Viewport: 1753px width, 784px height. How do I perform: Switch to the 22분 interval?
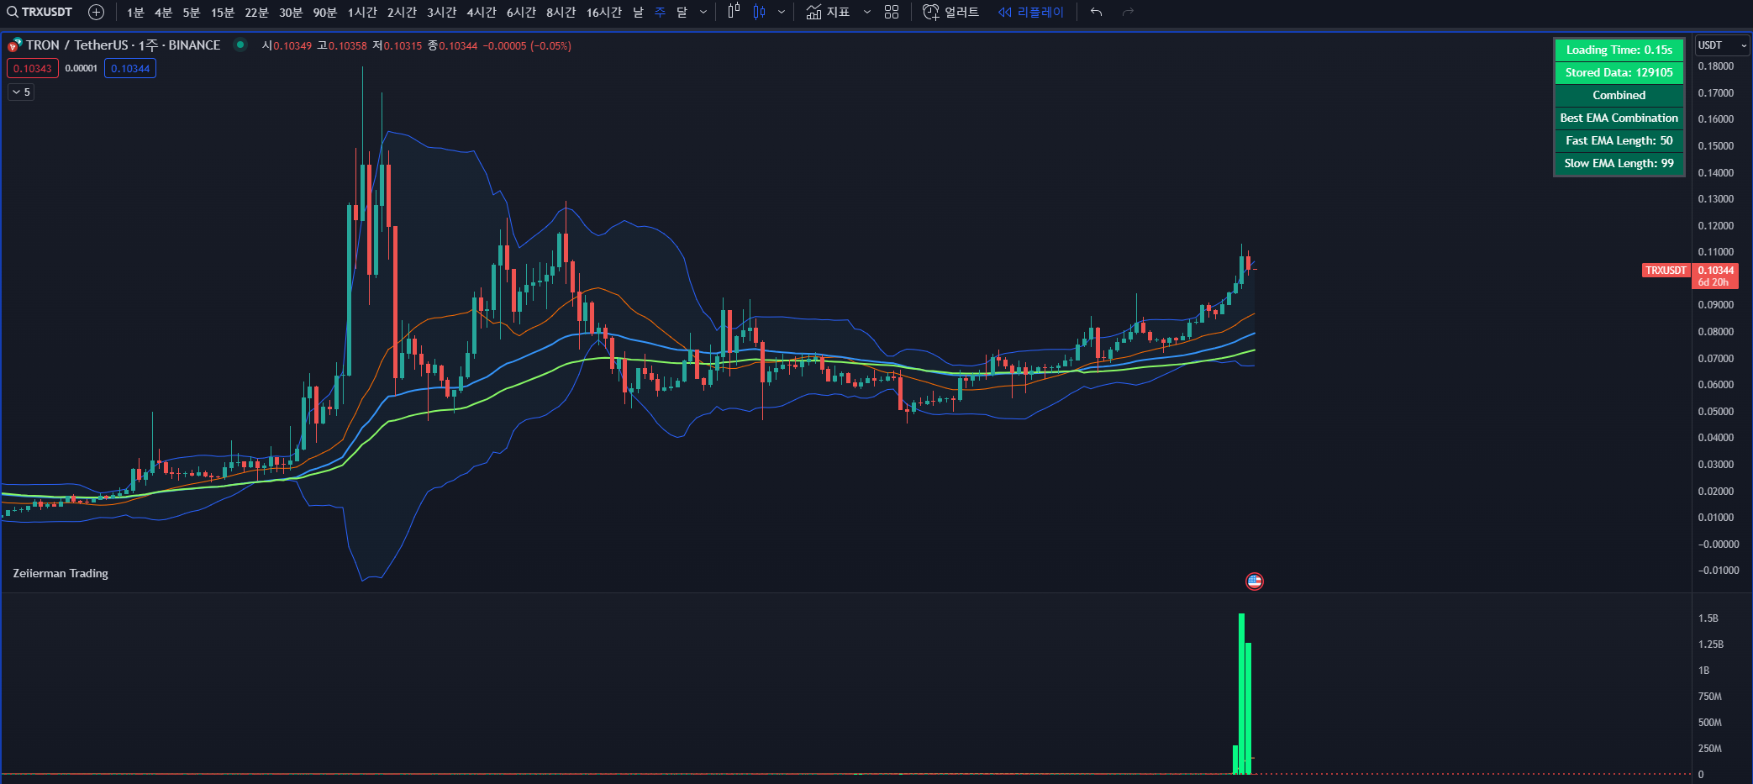(256, 12)
